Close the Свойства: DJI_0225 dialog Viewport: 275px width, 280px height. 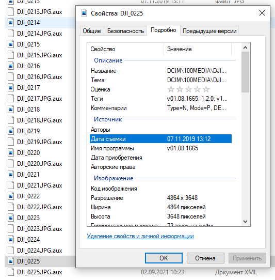point(262,13)
